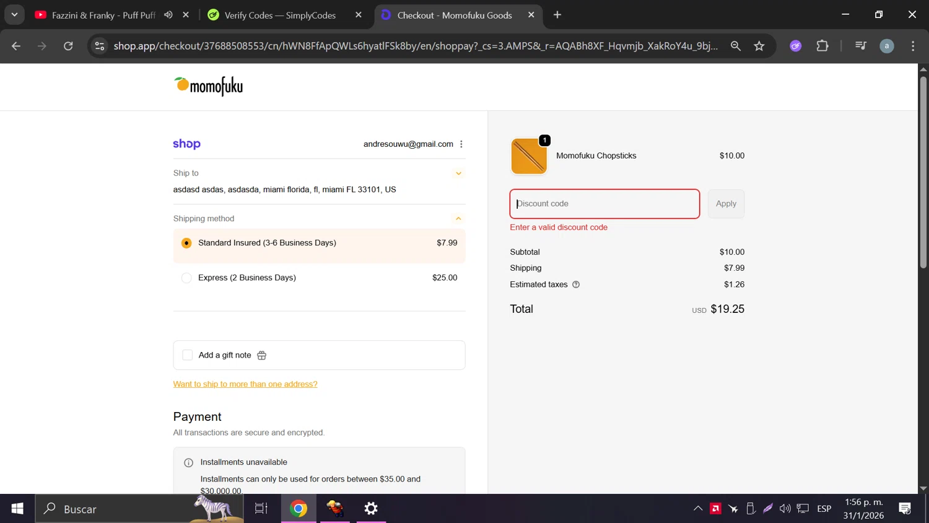Click the Shop Pay logo
The height and width of the screenshot is (523, 929).
tap(186, 144)
